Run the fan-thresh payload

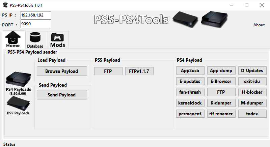(x=190, y=92)
